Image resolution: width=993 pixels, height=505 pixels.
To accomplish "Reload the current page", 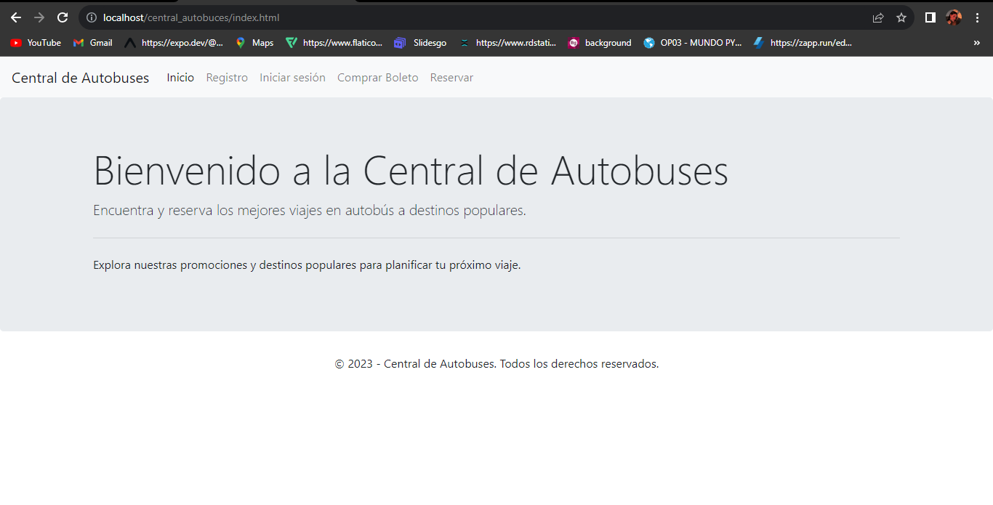I will pyautogui.click(x=63, y=17).
